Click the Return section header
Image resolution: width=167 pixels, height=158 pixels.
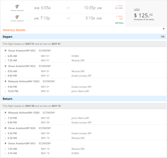(x=84, y=99)
